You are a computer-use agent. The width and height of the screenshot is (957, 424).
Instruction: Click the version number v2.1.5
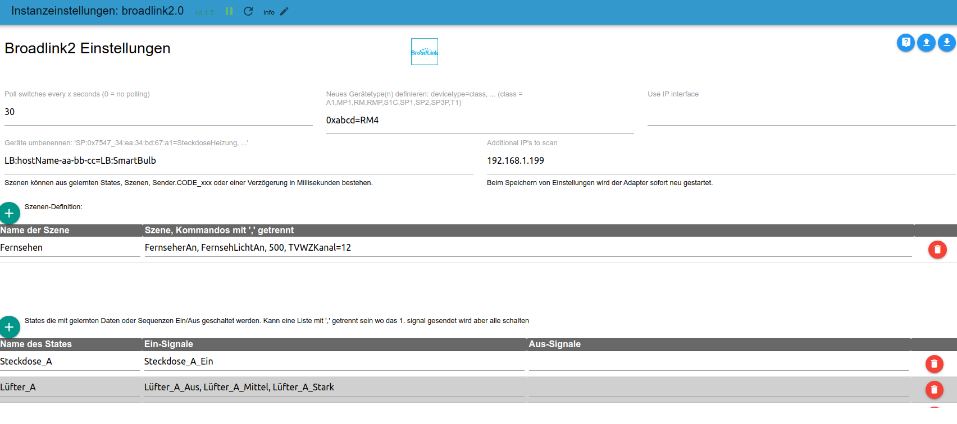(x=204, y=12)
